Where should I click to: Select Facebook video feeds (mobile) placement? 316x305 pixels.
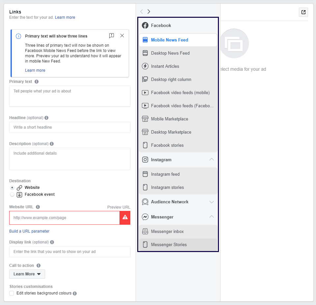point(179,92)
